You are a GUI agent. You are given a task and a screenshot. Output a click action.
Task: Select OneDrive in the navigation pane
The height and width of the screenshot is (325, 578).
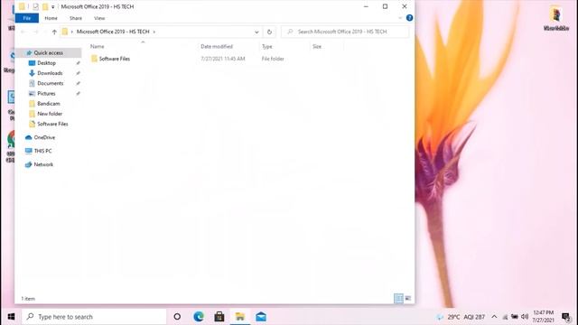[44, 137]
